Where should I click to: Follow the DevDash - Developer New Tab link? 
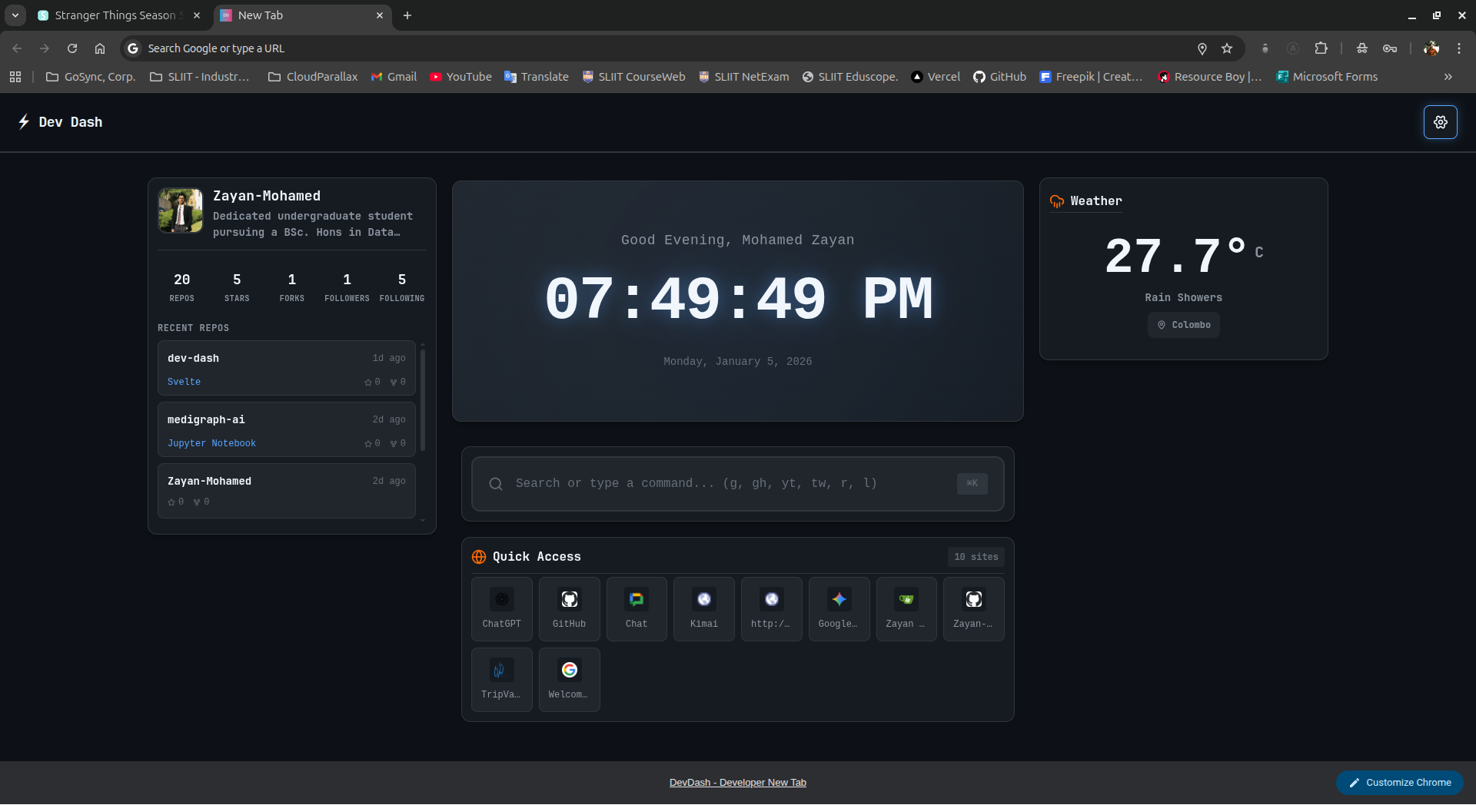pyautogui.click(x=737, y=782)
